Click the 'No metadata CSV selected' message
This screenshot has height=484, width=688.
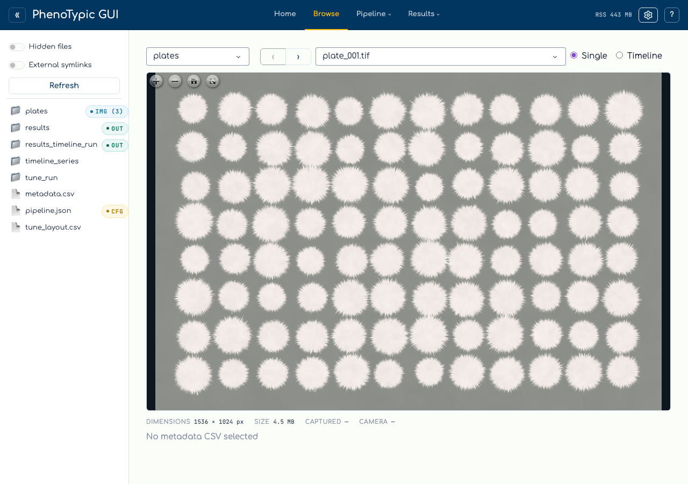click(x=202, y=436)
